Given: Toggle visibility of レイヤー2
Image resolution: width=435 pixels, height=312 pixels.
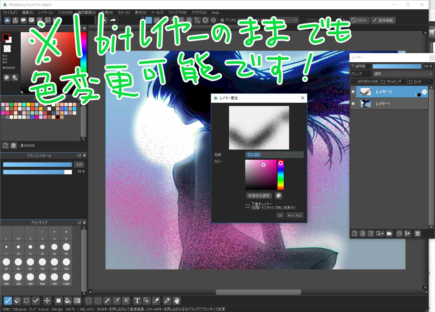Looking at the screenshot, I should pyautogui.click(x=353, y=92).
